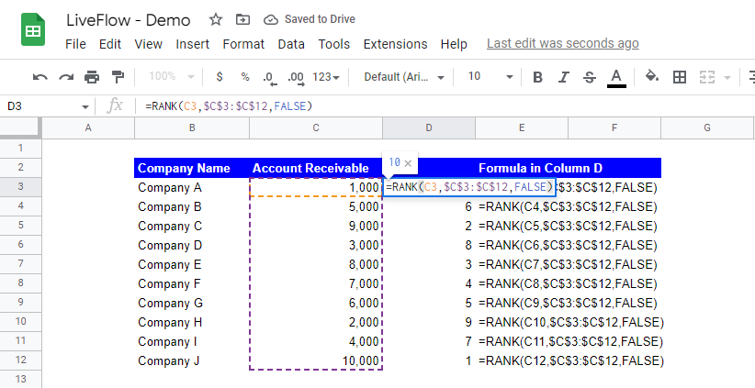Format as currency with dollar button

(220, 77)
